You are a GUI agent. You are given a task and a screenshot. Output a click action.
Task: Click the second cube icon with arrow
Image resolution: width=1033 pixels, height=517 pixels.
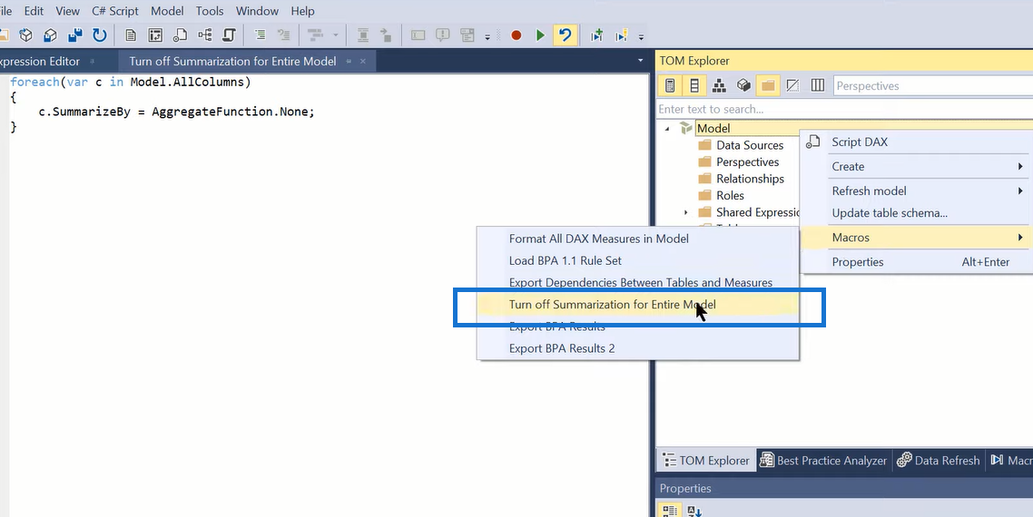tap(50, 34)
